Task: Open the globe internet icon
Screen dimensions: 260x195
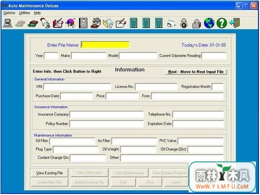Action: coord(209,23)
